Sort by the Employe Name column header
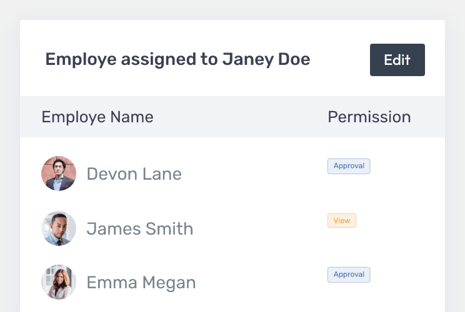This screenshot has width=465, height=312. [x=97, y=117]
